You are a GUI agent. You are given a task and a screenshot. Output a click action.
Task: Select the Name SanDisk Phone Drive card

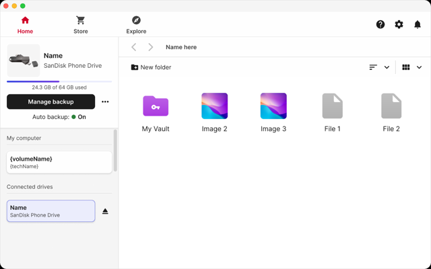[x=51, y=210]
